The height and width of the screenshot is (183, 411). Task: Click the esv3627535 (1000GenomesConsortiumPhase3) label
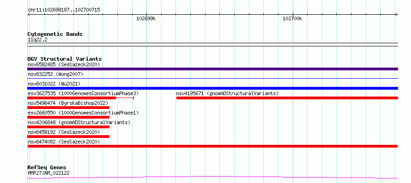[83, 93]
